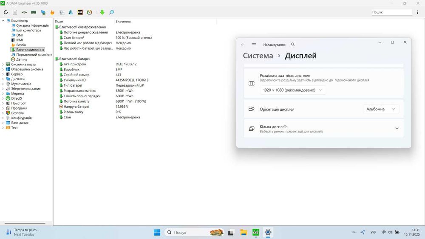Image resolution: width=425 pixels, height=239 pixels.
Task: Show hidden tray icons chevron
Action: [x=354, y=232]
